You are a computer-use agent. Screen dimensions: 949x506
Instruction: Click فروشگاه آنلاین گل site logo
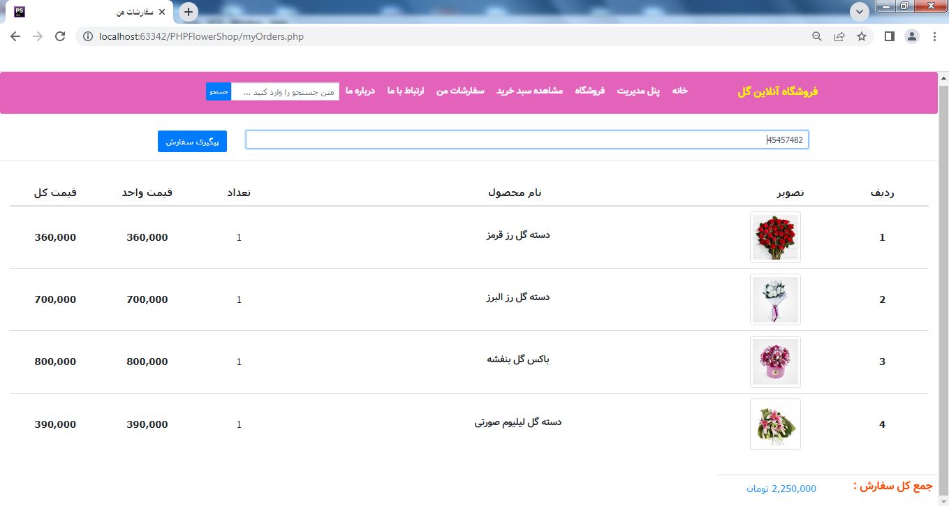pyautogui.click(x=777, y=91)
